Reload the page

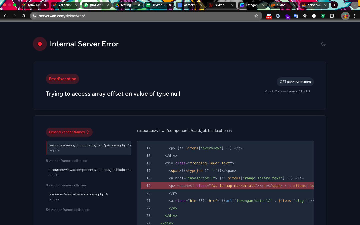click(x=23, y=16)
